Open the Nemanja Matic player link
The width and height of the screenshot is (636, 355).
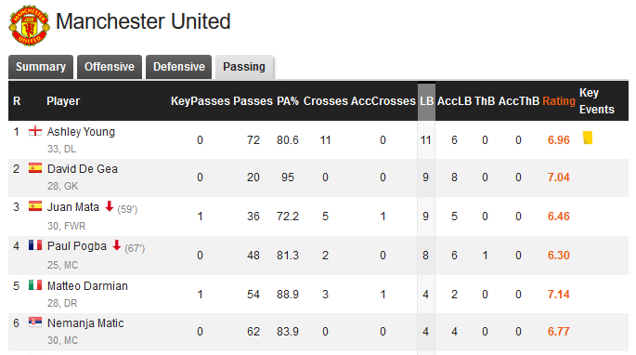[x=85, y=323]
